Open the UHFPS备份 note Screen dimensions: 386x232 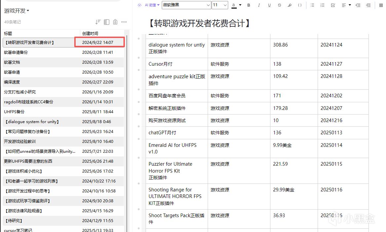(63, 112)
